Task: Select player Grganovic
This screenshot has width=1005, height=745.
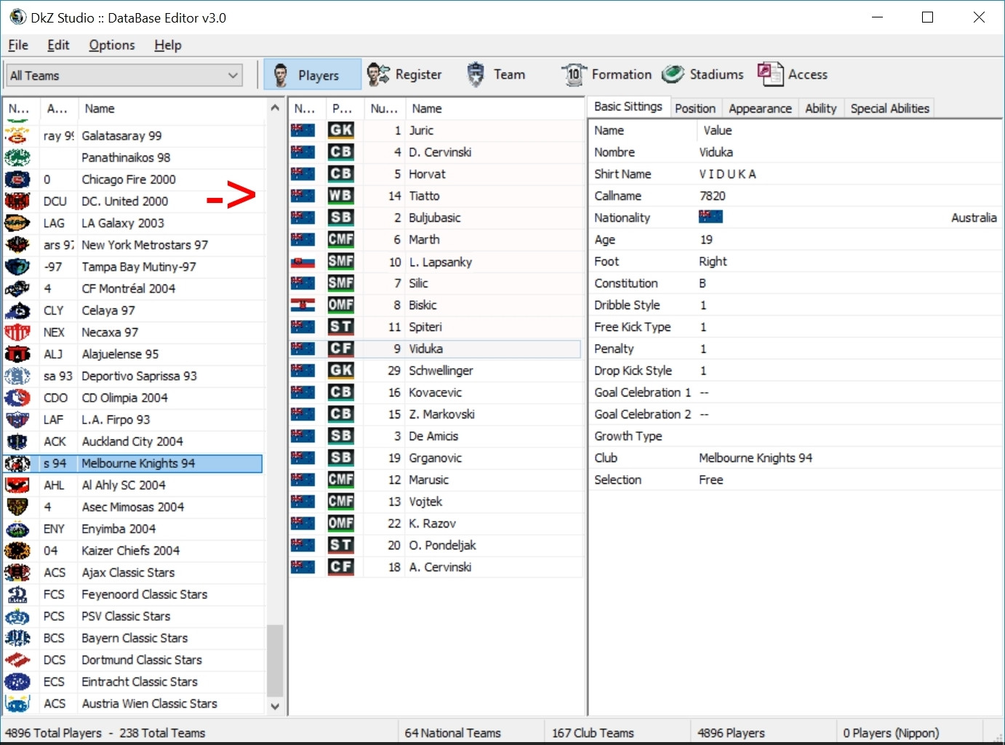Action: 435,458
